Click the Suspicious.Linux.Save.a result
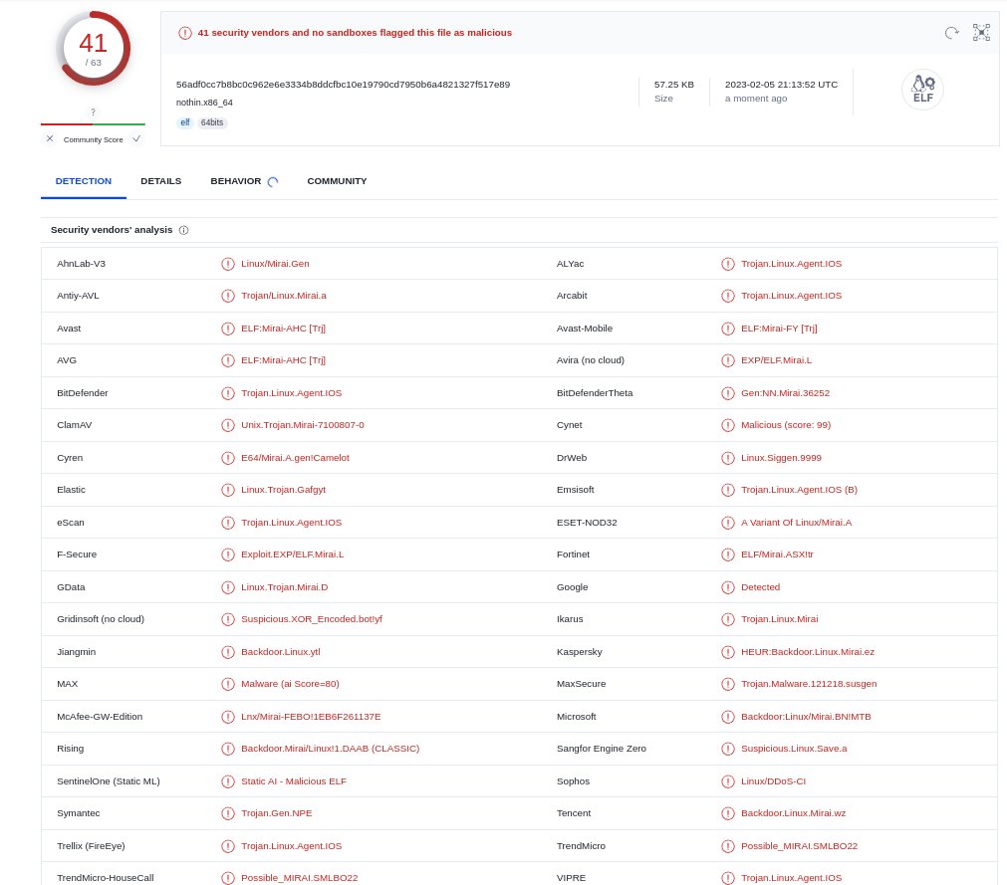 [x=794, y=749]
